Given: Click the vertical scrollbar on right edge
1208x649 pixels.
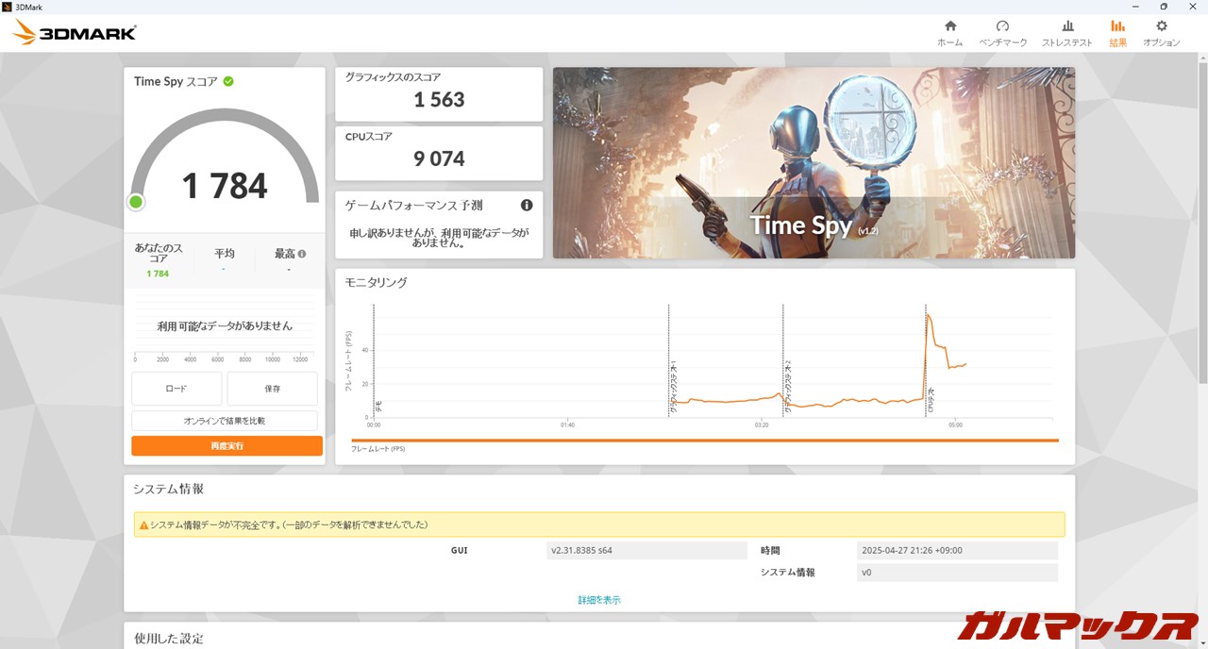Looking at the screenshot, I should point(1202,217).
